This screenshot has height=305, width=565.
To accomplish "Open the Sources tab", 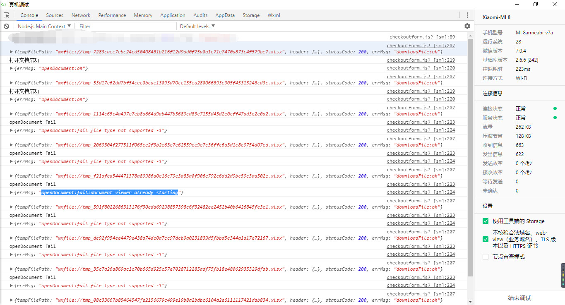I will click(55, 15).
